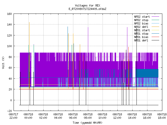Screen dimensions: 167x125
Task: Click the file name E_RT20080717224409.sfduZ
Action: 87,9
